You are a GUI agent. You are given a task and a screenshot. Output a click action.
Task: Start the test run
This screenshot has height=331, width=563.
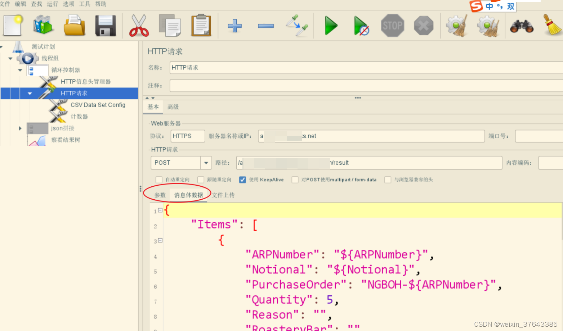(331, 26)
